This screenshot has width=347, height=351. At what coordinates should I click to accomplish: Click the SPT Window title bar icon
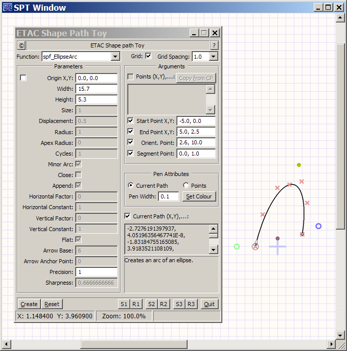click(x=8, y=7)
